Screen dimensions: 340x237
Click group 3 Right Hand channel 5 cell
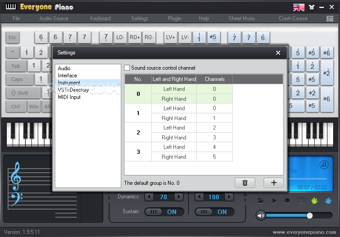pyautogui.click(x=214, y=157)
